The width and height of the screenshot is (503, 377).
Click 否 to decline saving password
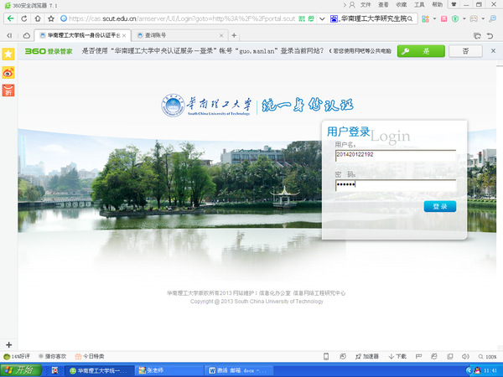[x=464, y=51]
